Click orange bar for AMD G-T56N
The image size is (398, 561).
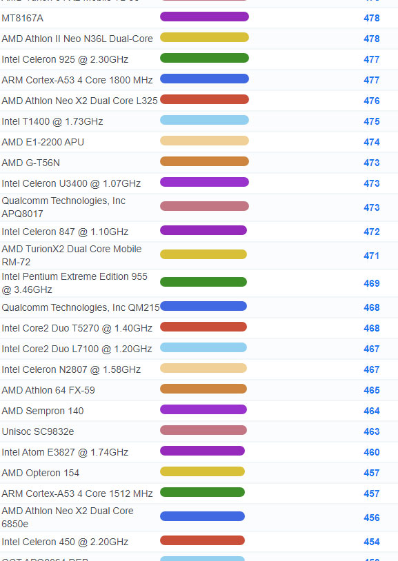(x=204, y=161)
